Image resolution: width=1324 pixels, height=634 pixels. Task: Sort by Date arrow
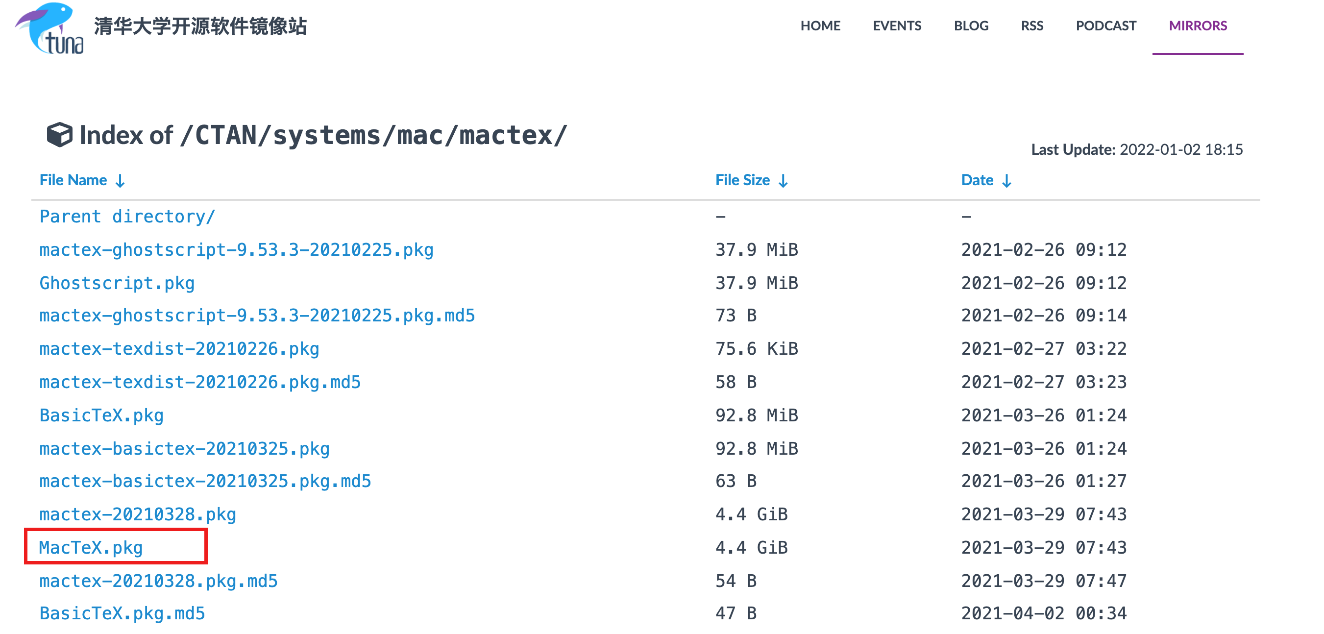click(x=1006, y=181)
